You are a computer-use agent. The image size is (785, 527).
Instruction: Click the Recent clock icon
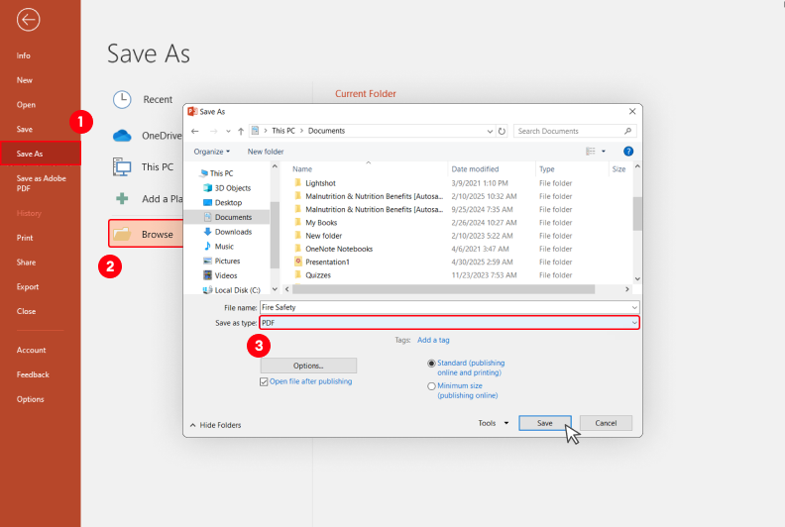point(122,99)
